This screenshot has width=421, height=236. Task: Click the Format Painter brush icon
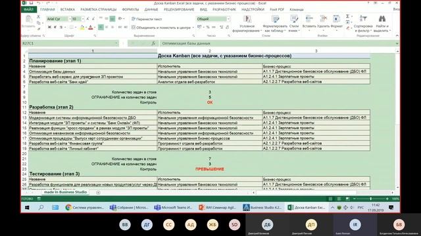pos(38,29)
